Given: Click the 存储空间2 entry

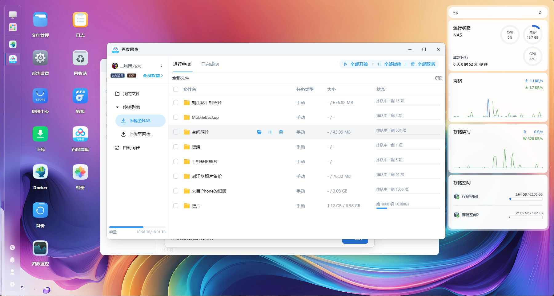Looking at the screenshot, I should pos(498,215).
